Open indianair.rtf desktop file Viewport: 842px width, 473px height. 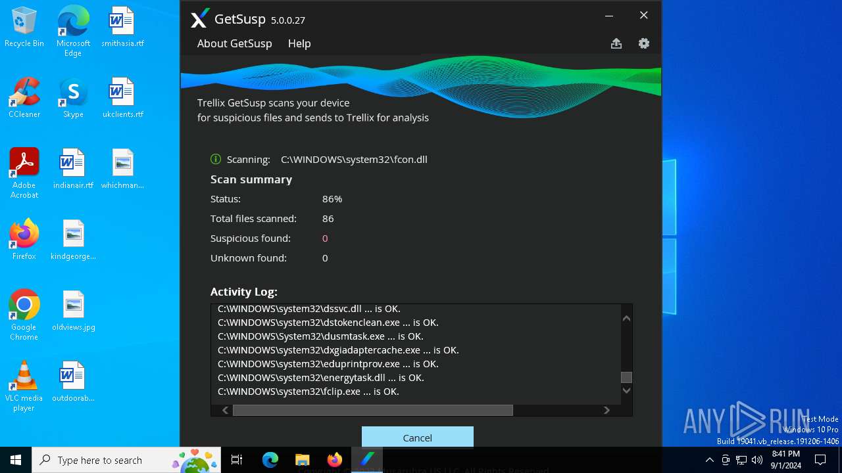click(73, 169)
